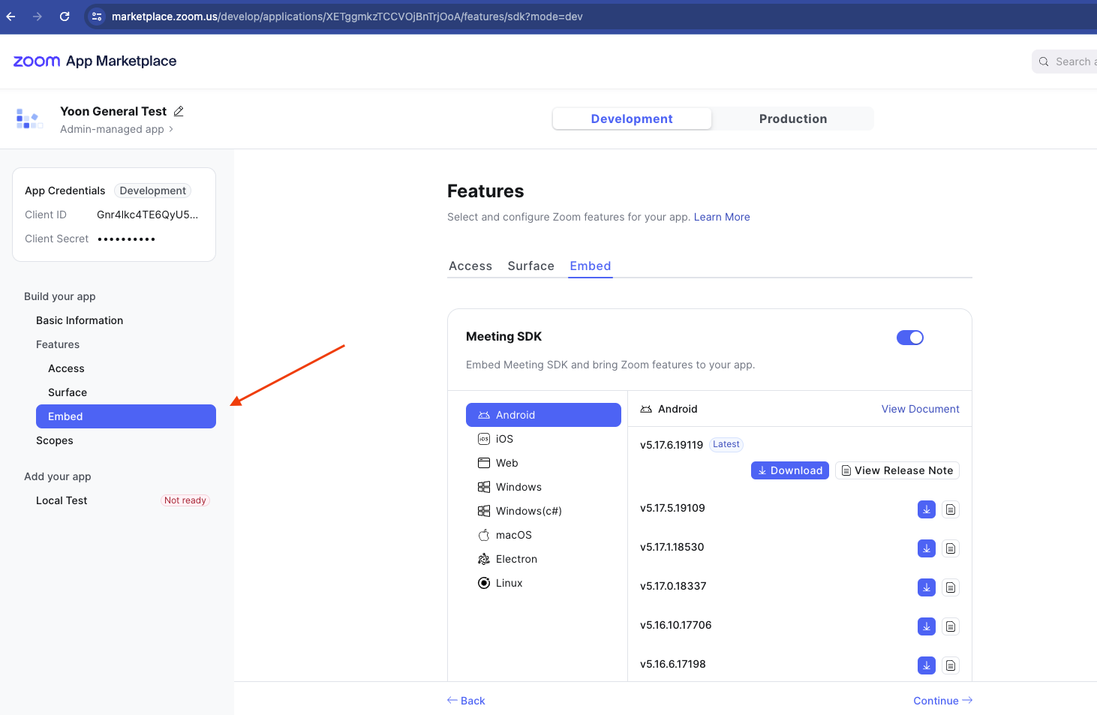This screenshot has width=1097, height=715.
Task: Download v5.17.5.19109 SDK
Action: point(927,509)
